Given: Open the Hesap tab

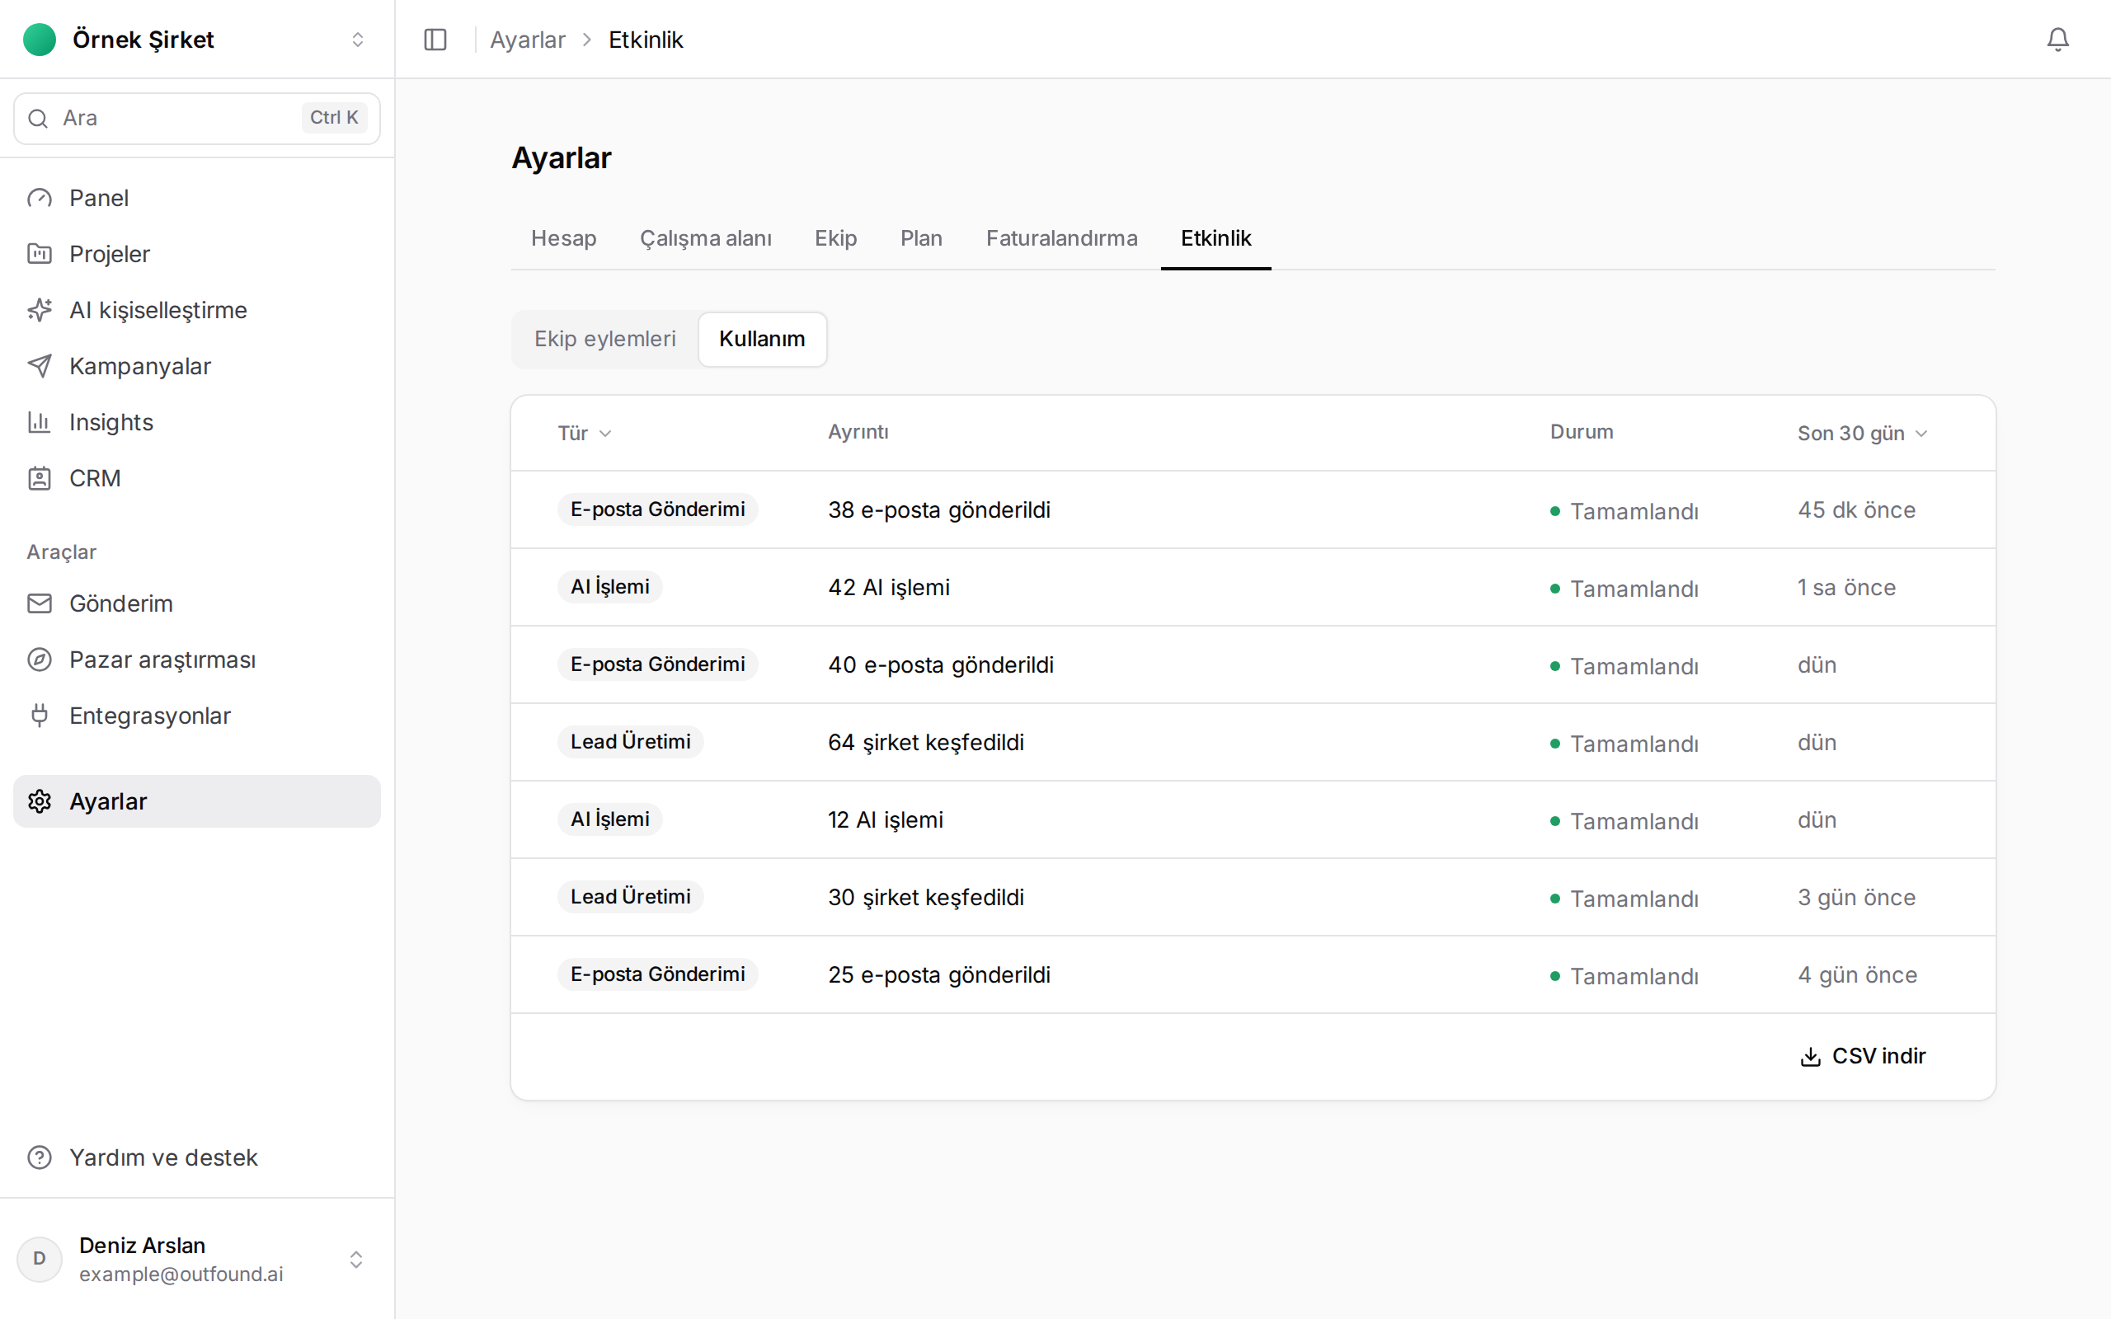Looking at the screenshot, I should click(x=563, y=238).
